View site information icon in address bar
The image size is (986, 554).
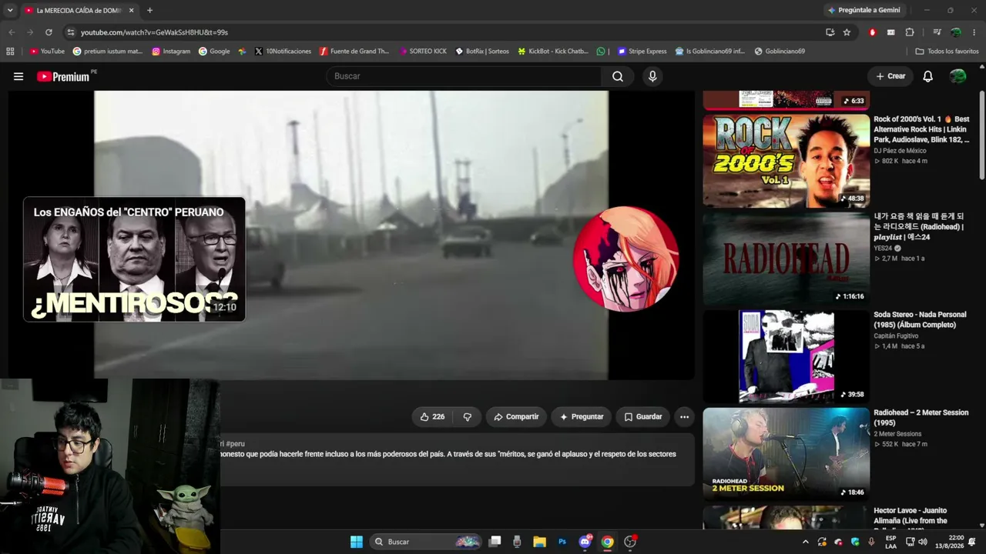70,32
